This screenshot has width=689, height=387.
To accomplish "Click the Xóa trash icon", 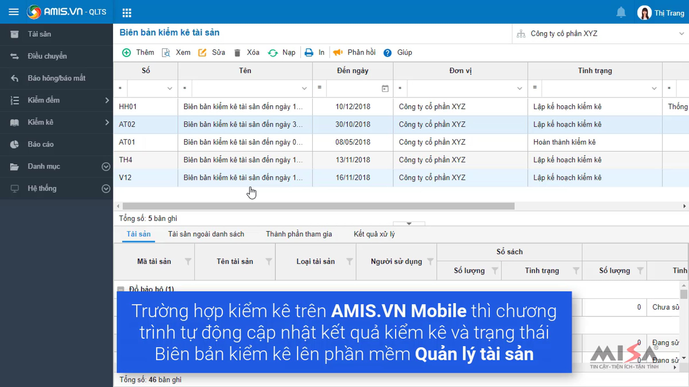I will click(237, 53).
